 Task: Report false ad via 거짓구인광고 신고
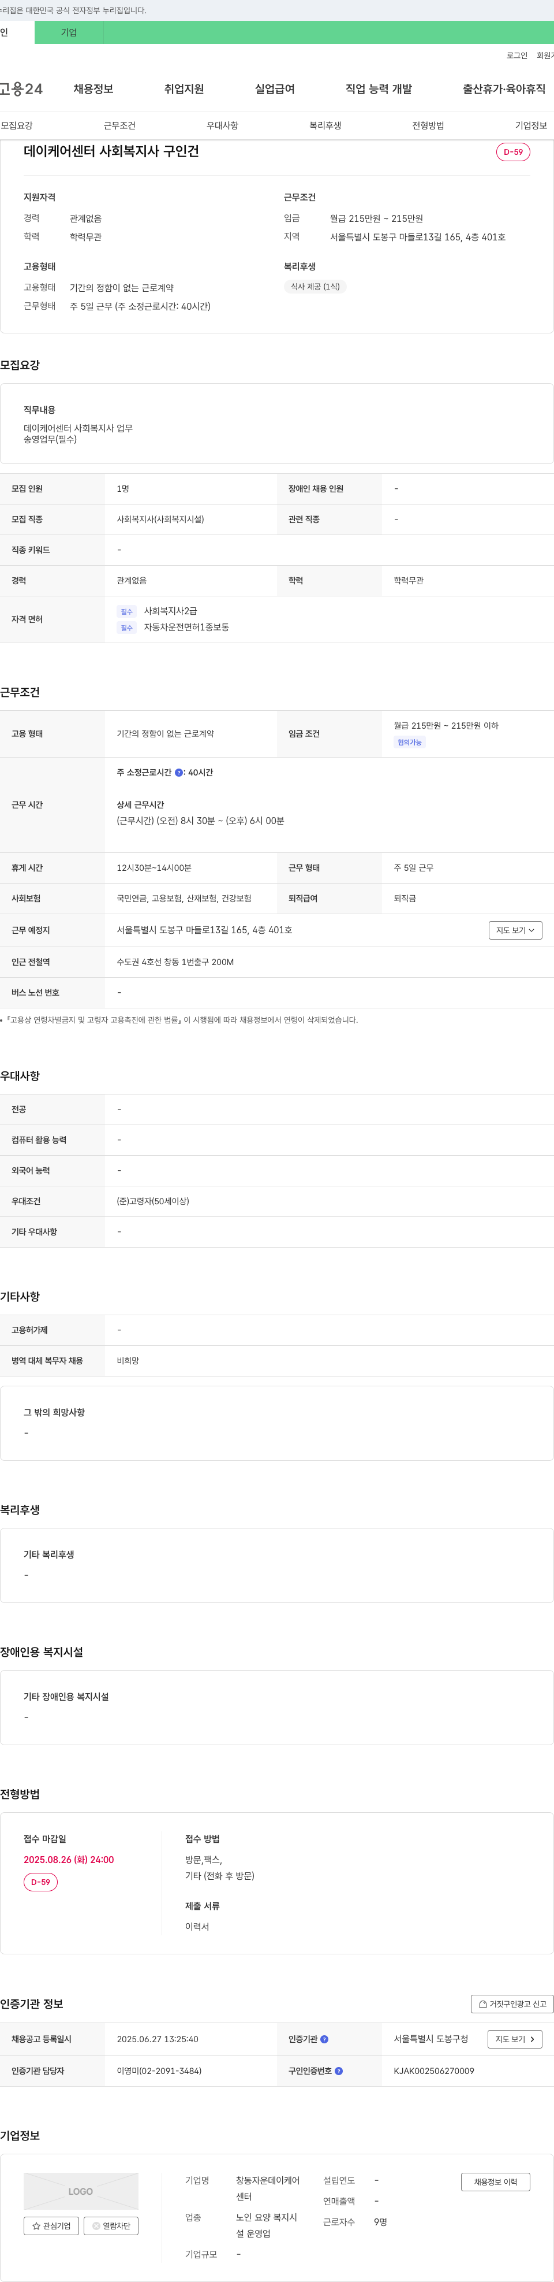(512, 2004)
